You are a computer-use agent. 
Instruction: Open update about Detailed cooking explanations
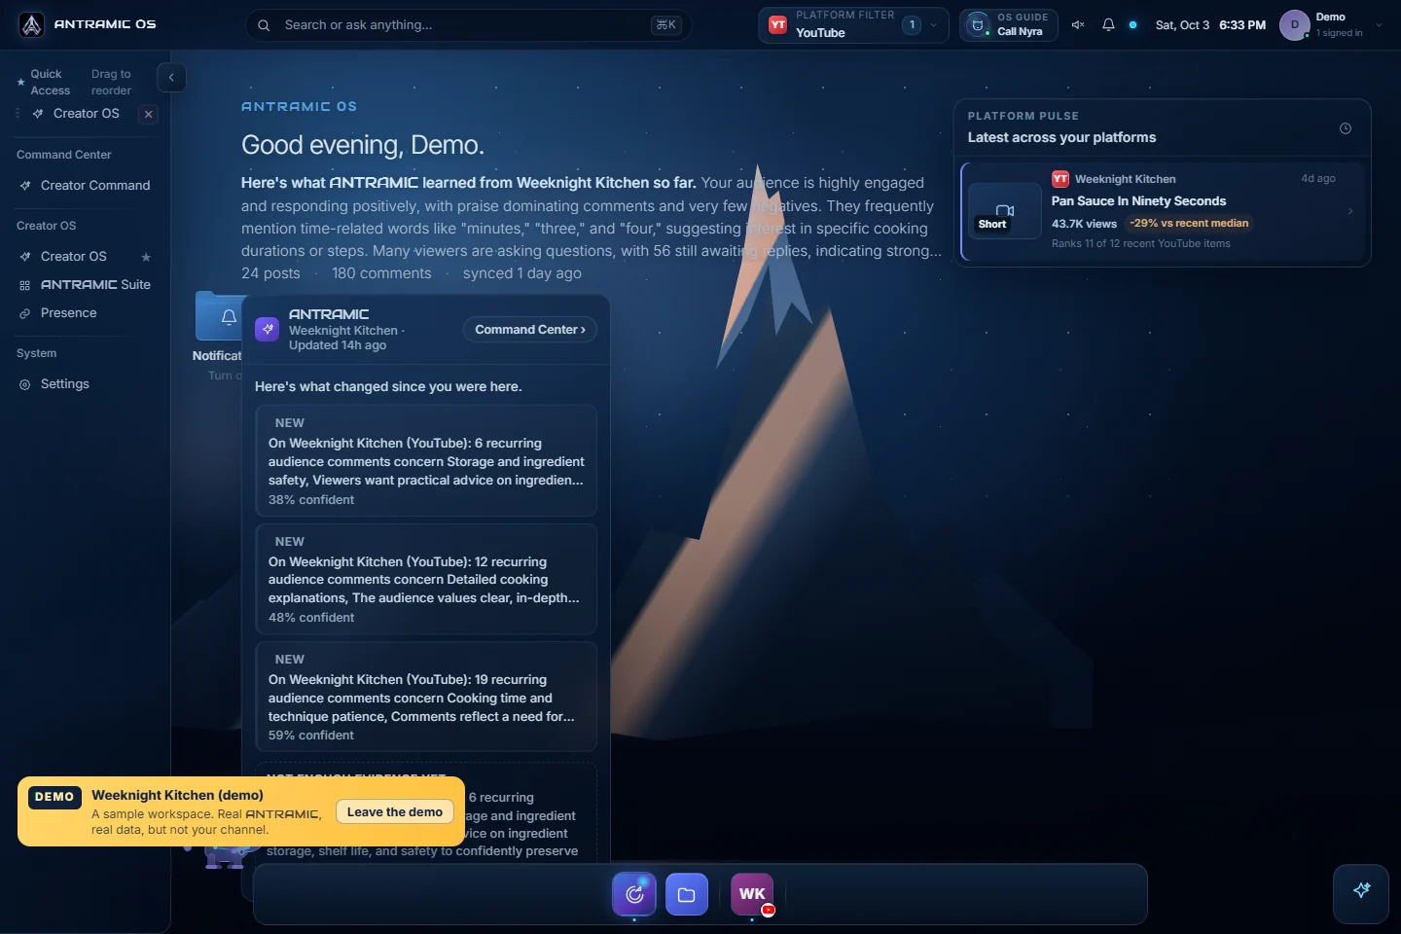[426, 579]
